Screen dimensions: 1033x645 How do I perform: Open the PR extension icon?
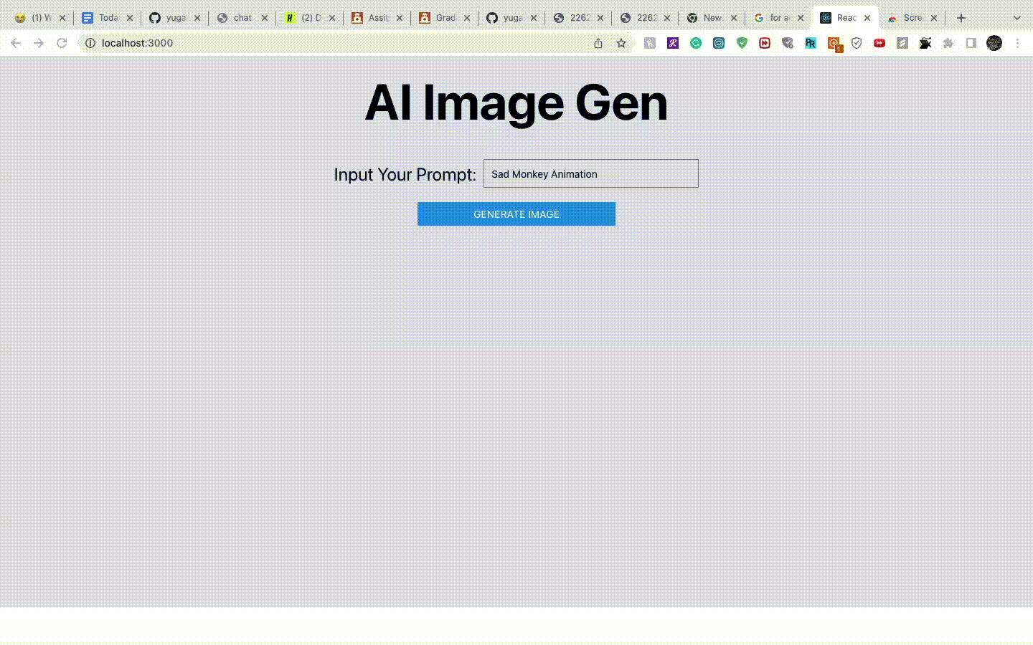coord(811,43)
